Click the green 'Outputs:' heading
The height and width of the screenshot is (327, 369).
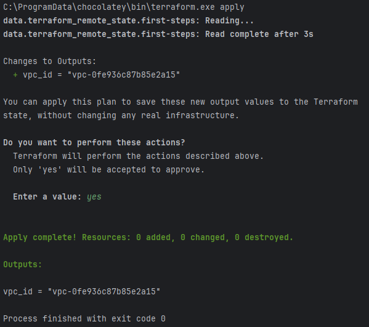tap(23, 264)
